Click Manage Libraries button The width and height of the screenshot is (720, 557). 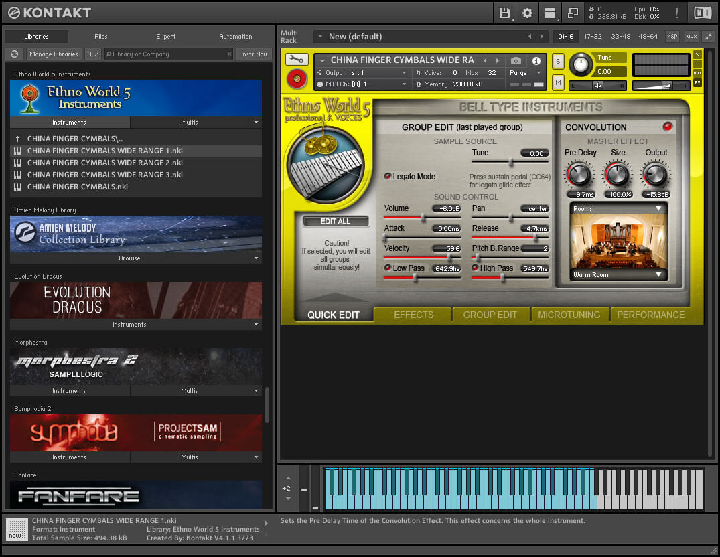point(54,54)
